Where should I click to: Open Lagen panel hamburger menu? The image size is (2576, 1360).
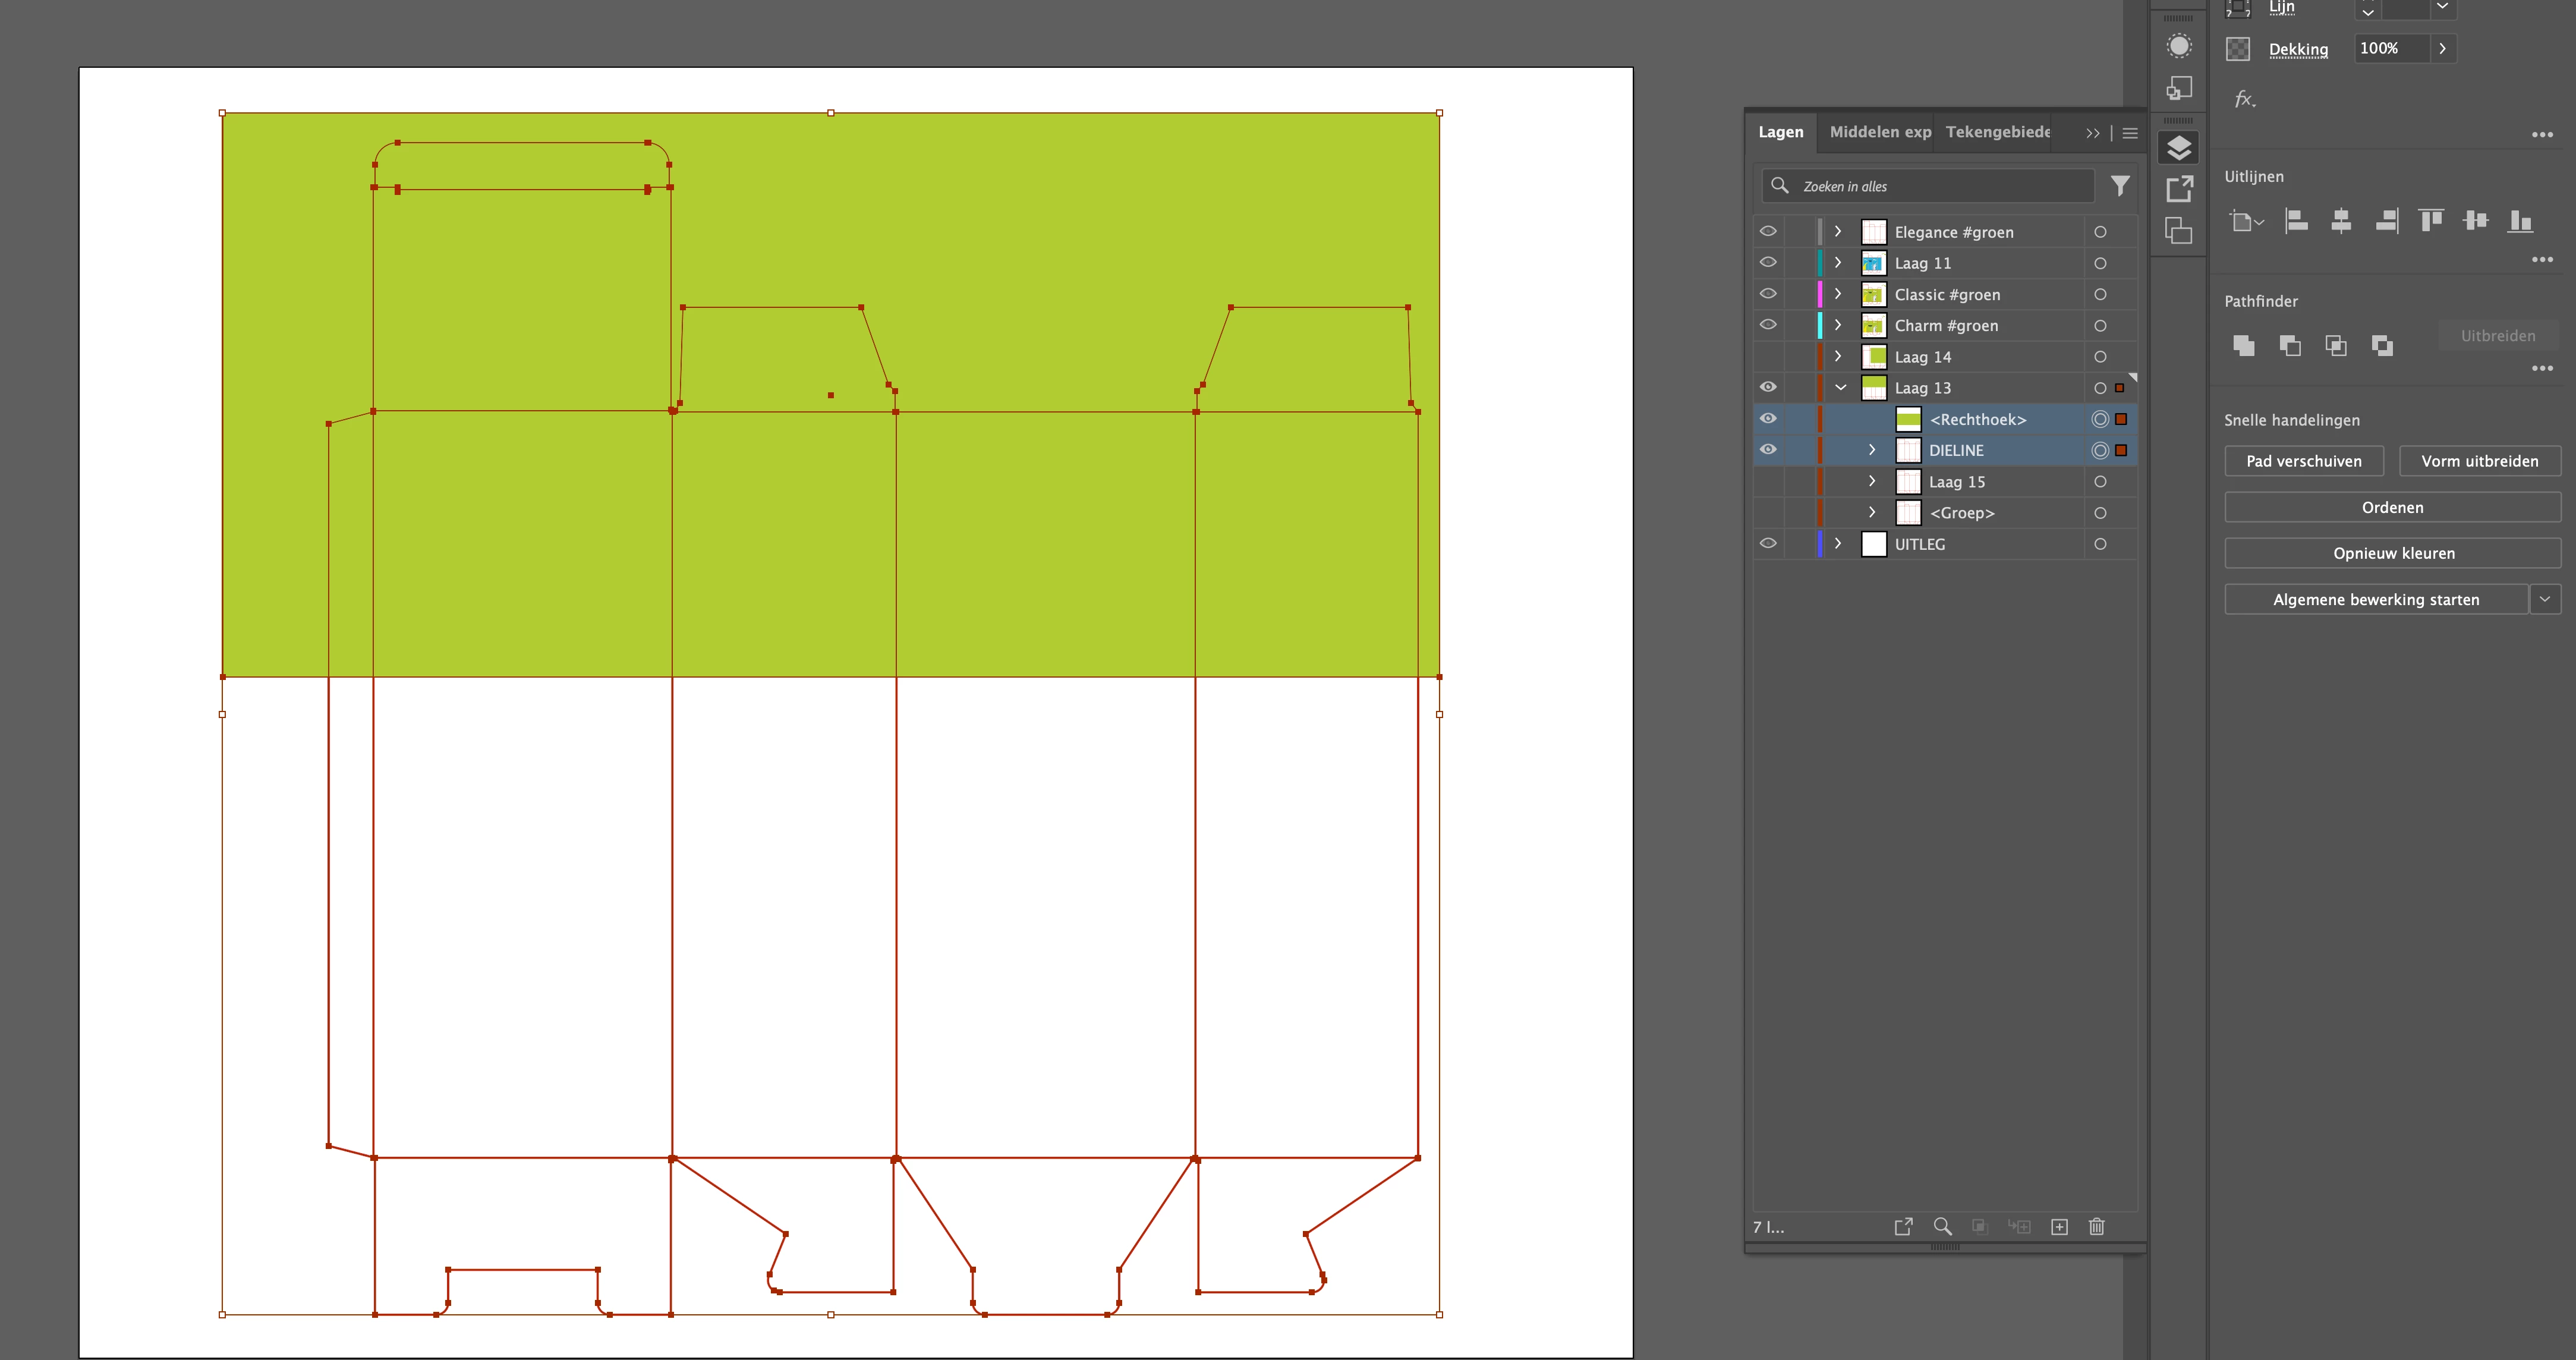click(2130, 133)
